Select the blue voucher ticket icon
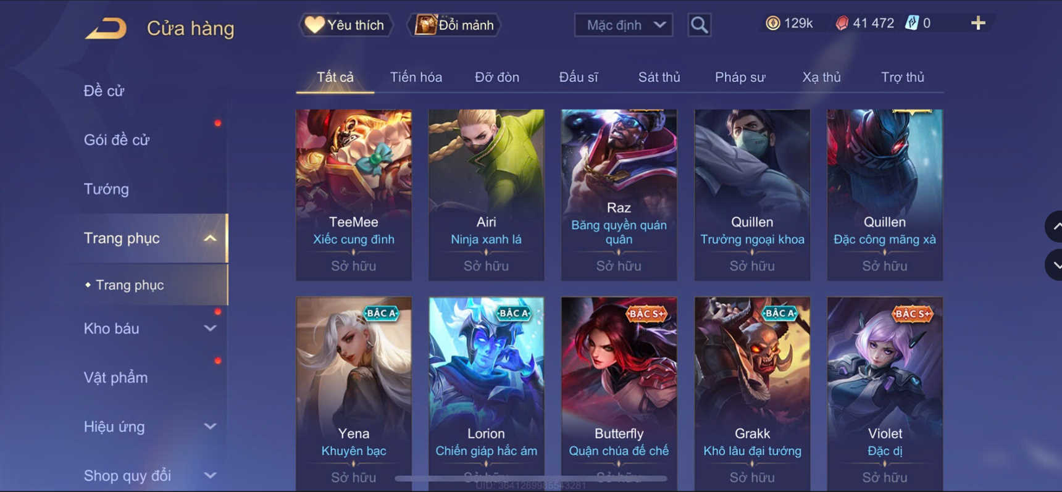1062x492 pixels. click(912, 23)
